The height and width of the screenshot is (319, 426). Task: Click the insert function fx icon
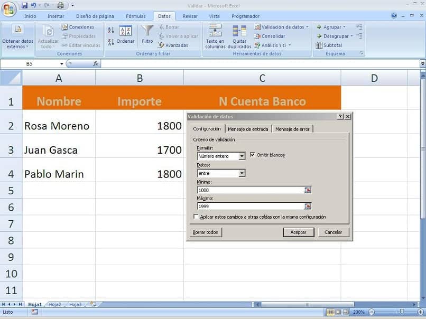click(96, 63)
